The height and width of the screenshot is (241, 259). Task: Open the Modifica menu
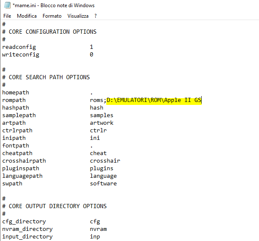(x=27, y=16)
